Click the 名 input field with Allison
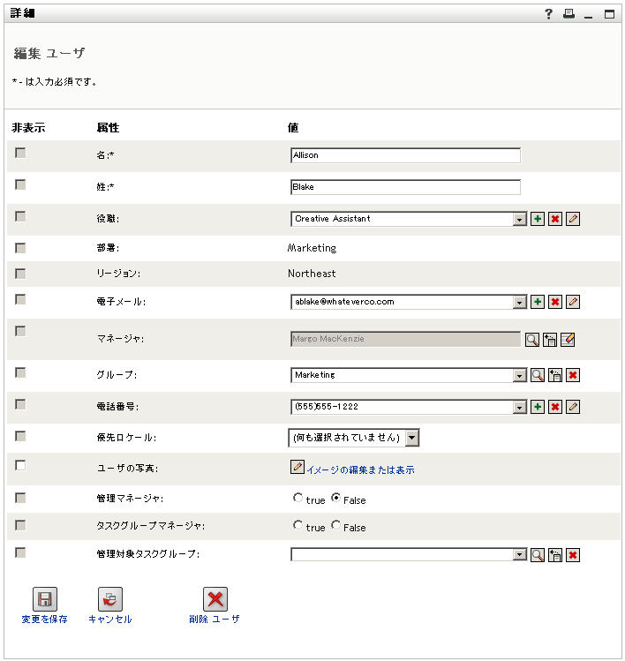Screen dimensions: 625x661 pyautogui.click(x=406, y=155)
